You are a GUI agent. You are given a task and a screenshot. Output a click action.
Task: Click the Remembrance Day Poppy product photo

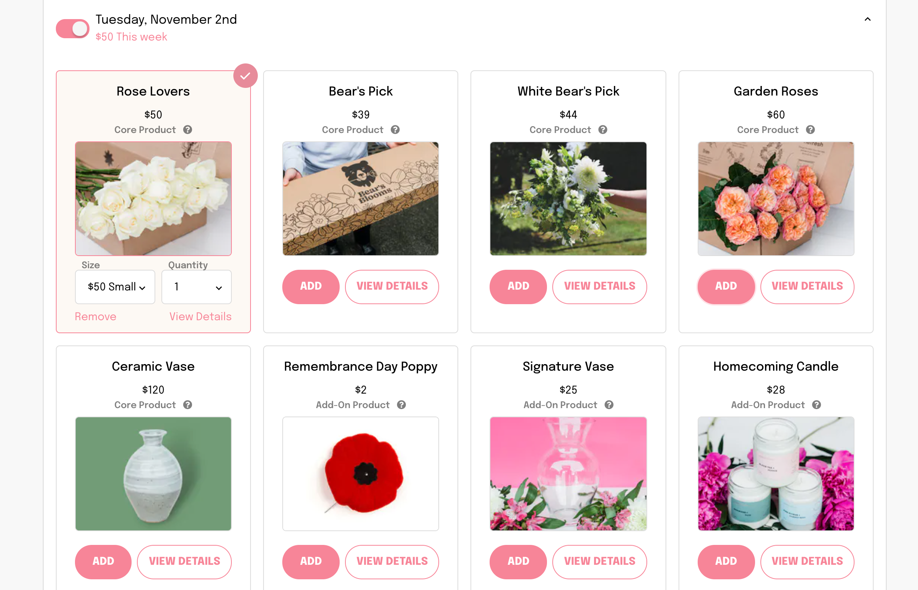360,473
